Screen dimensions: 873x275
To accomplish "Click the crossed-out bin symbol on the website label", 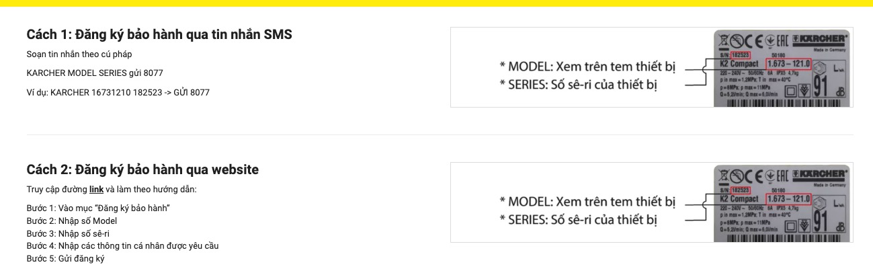I will pyautogui.click(x=724, y=175).
